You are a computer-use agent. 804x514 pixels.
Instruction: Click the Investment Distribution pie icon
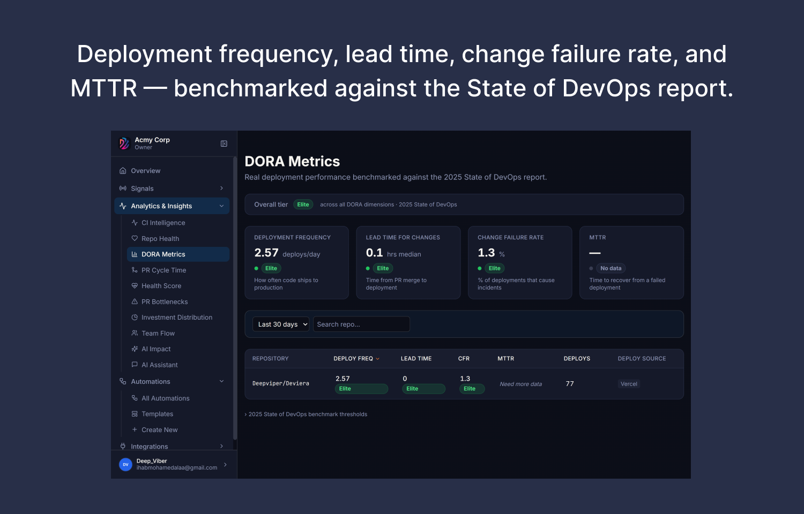tap(135, 318)
